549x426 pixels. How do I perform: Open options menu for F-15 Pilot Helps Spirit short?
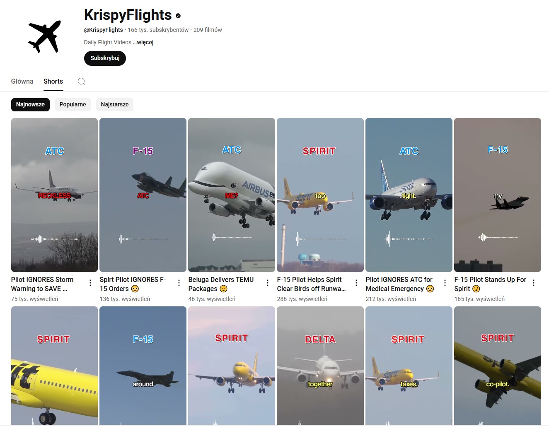[x=356, y=283]
